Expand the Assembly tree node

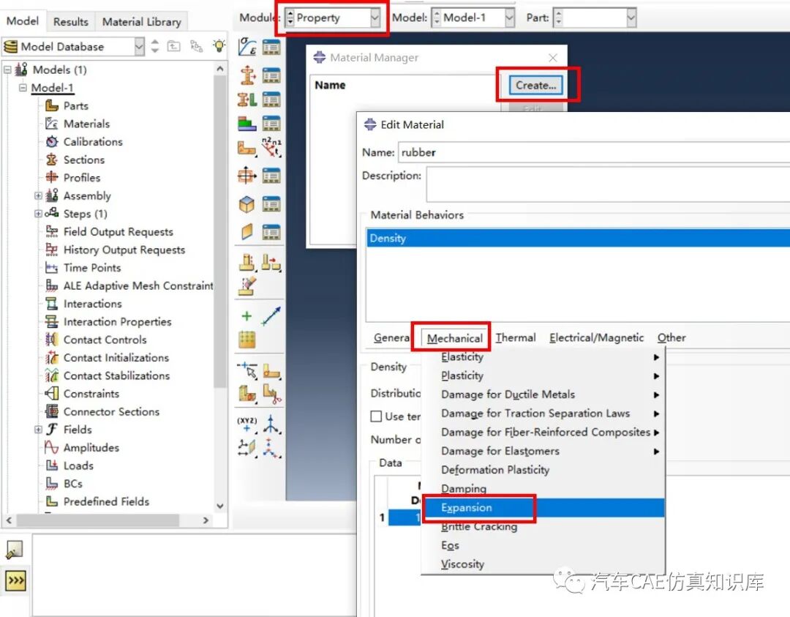(x=38, y=195)
